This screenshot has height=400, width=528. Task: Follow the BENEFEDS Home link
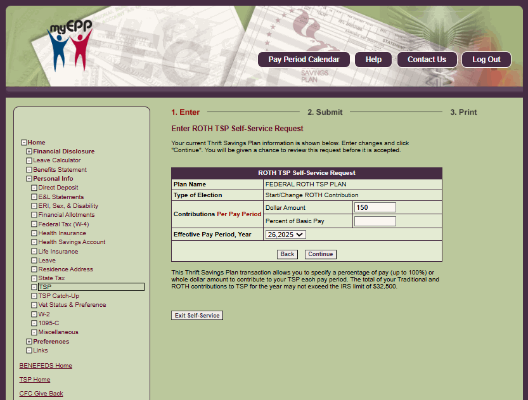(x=46, y=366)
